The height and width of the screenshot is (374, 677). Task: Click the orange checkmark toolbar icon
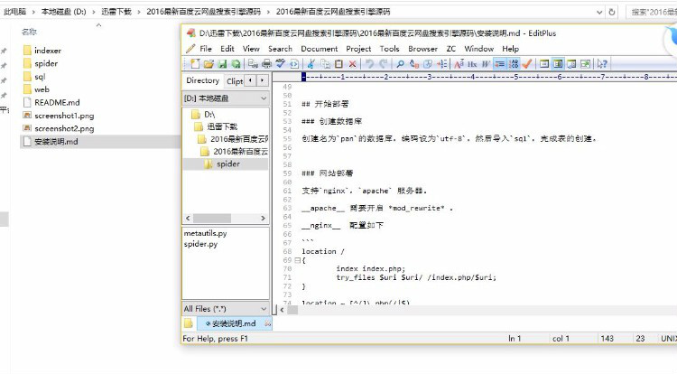pos(527,64)
